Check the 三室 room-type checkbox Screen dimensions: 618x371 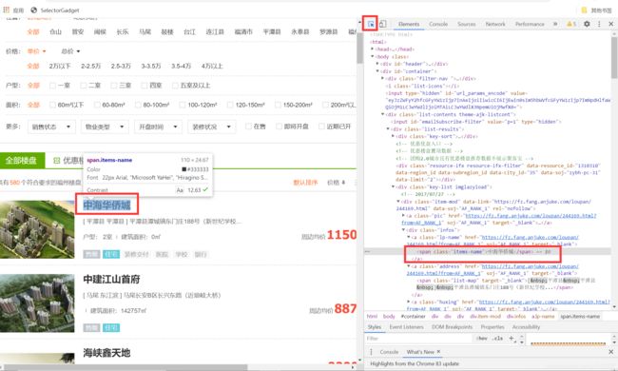click(x=114, y=86)
